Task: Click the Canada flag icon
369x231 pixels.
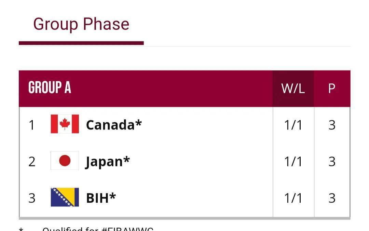Action: point(65,124)
